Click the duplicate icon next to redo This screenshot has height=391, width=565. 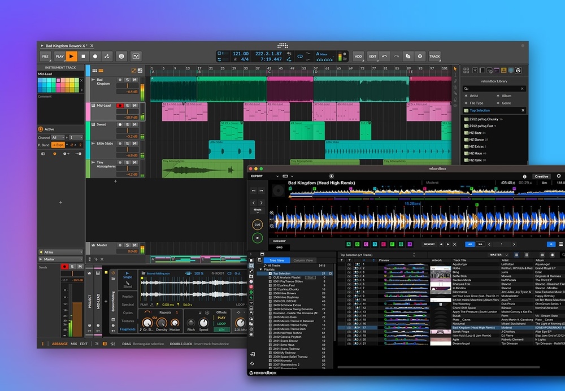408,56
